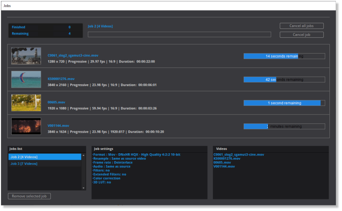Click the 3840 x 1634 video details line
The width and height of the screenshot is (342, 211).
(x=106, y=132)
